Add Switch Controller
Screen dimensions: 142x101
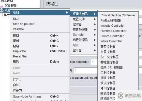(118, 36)
